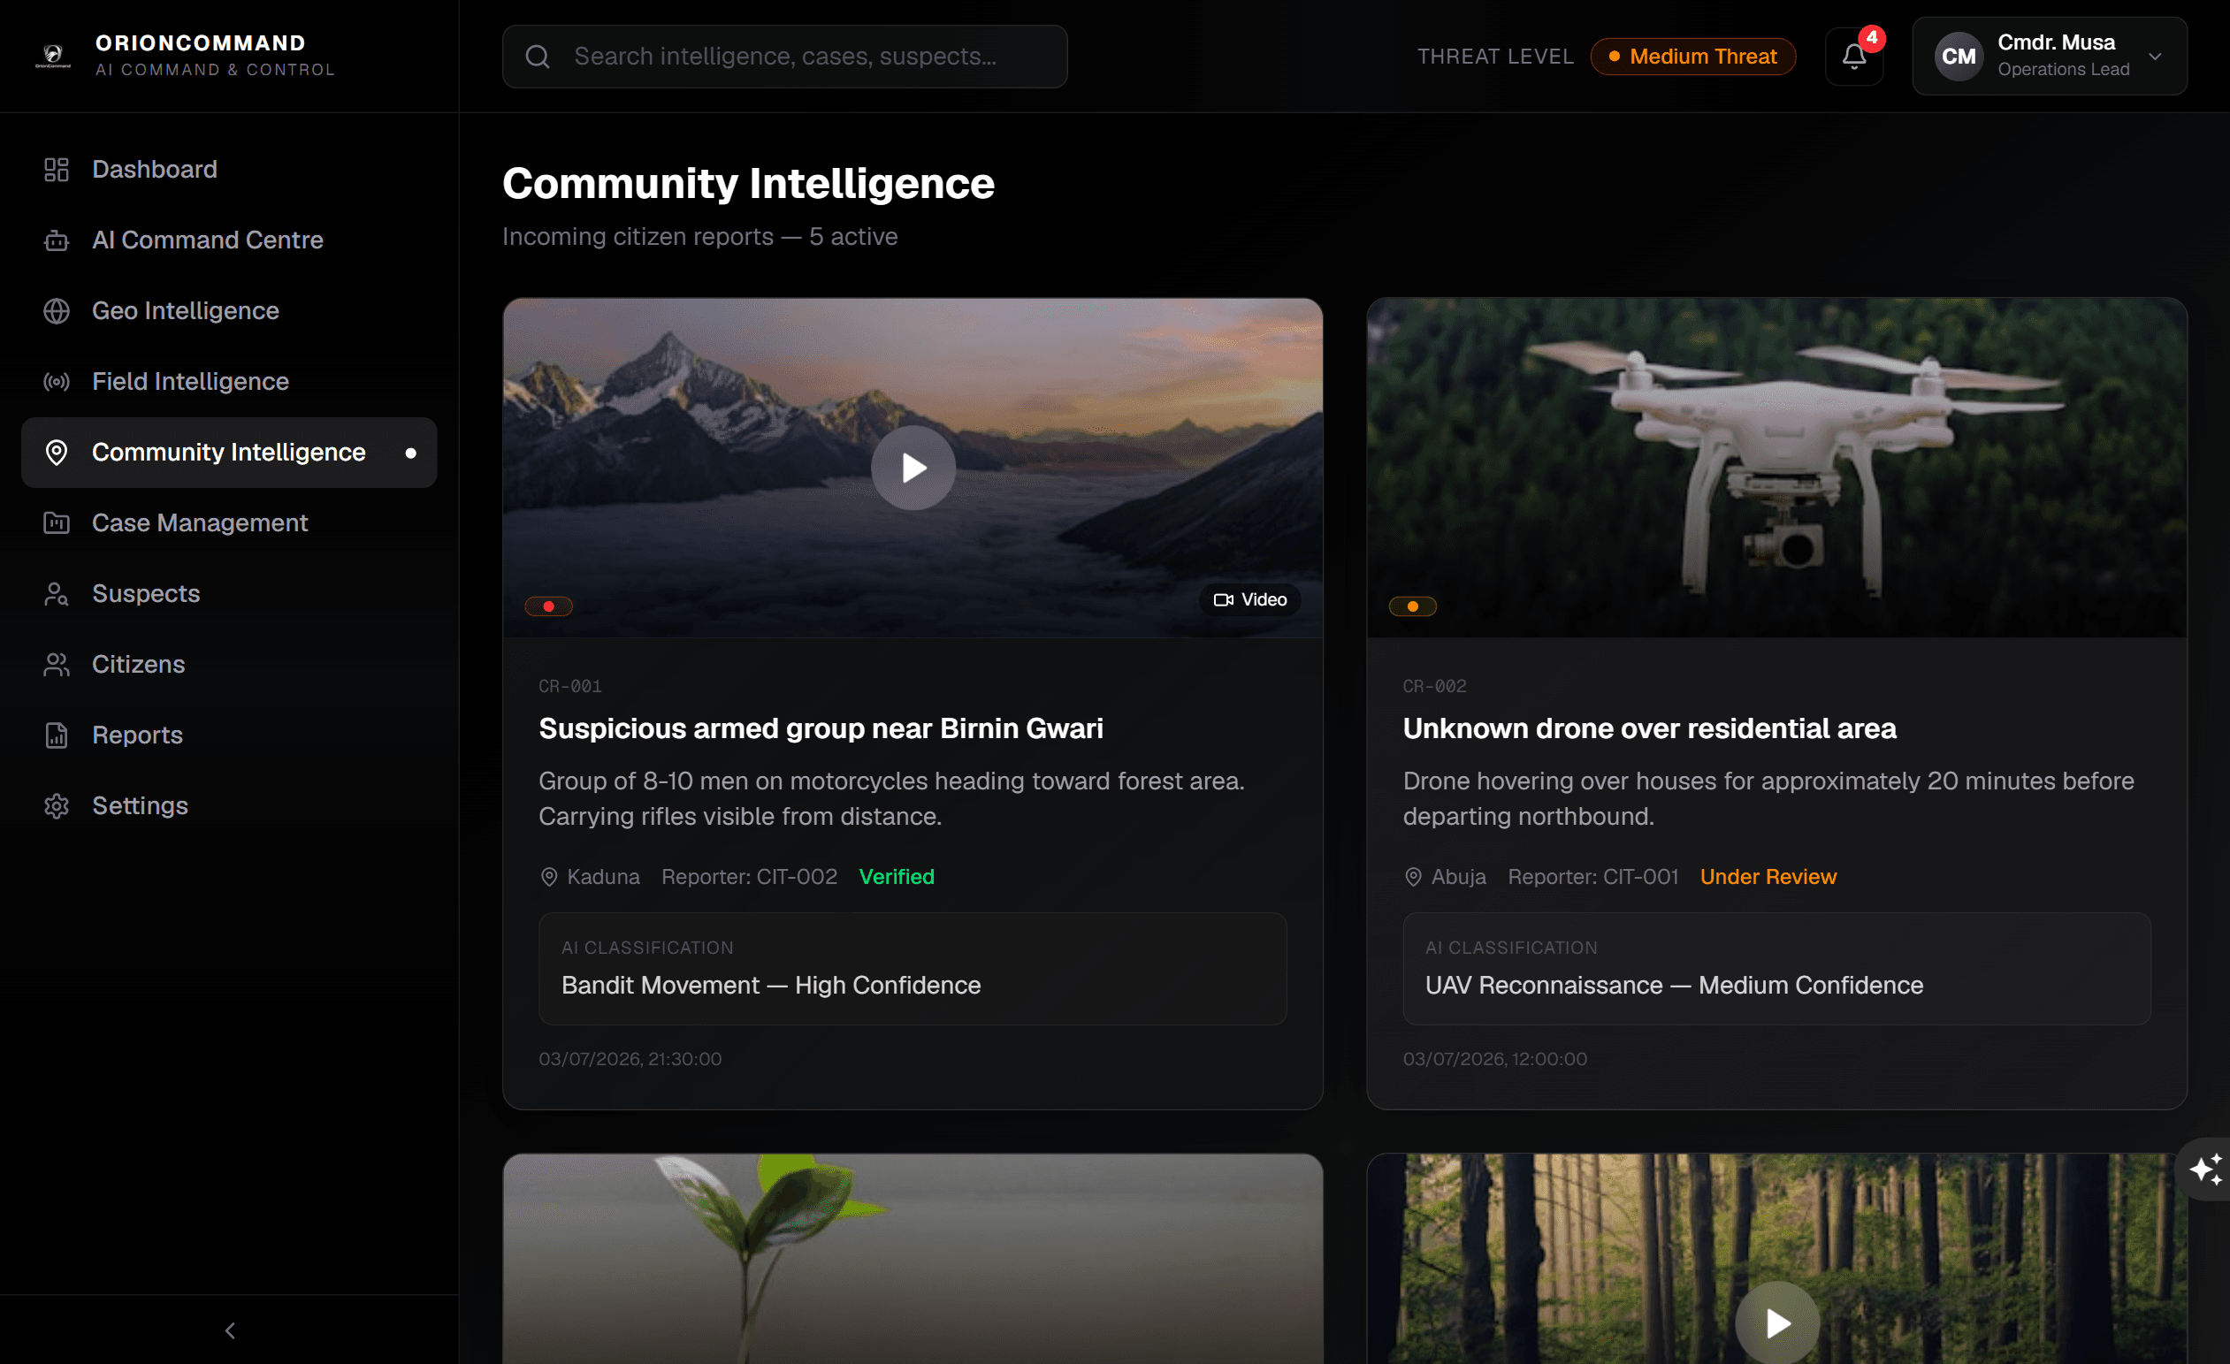Click the Field Intelligence radio icon

[x=56, y=382]
